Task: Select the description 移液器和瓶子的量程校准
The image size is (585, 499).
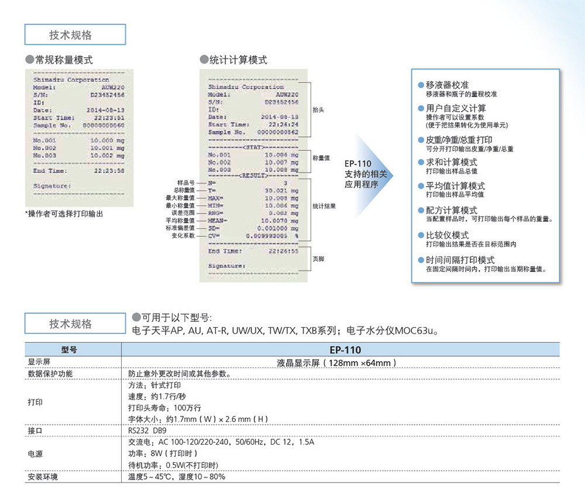Action: [462, 94]
